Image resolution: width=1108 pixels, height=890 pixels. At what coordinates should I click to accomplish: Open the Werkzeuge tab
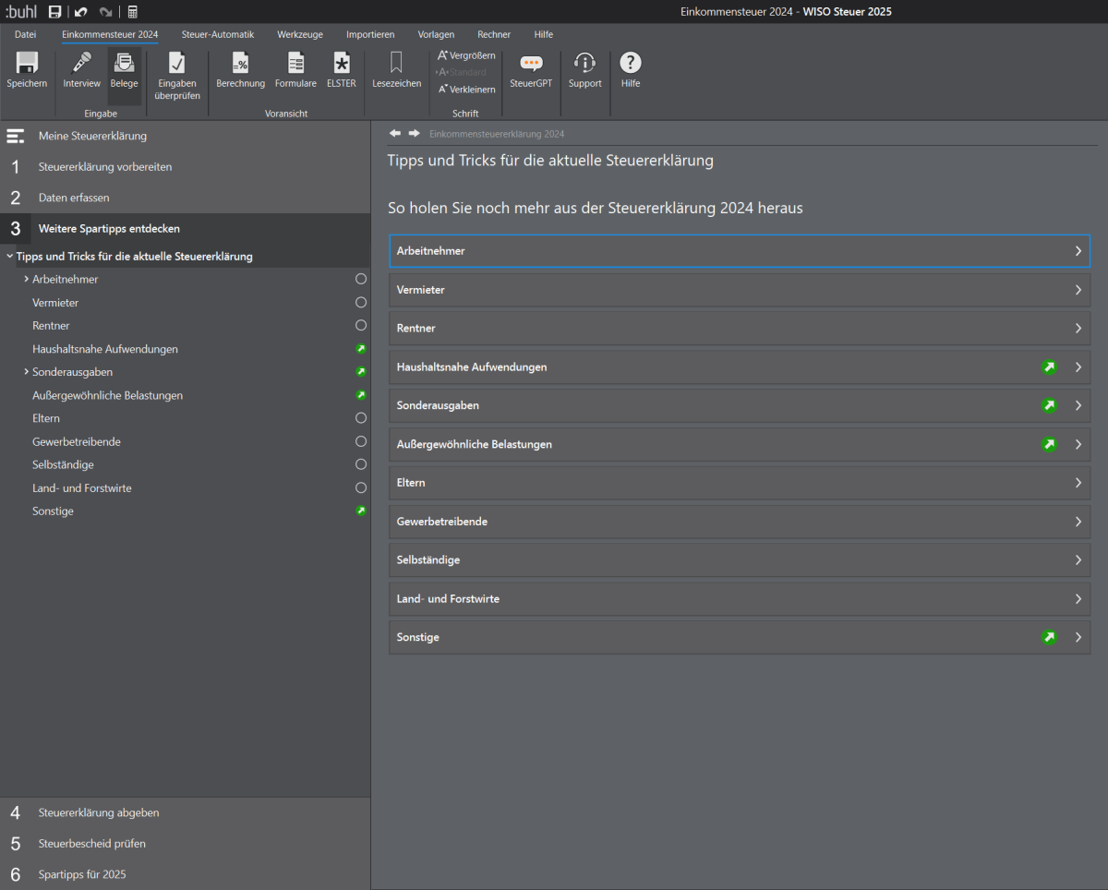(300, 34)
